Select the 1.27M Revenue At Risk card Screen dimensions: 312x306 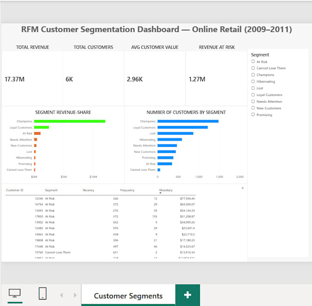click(217, 79)
